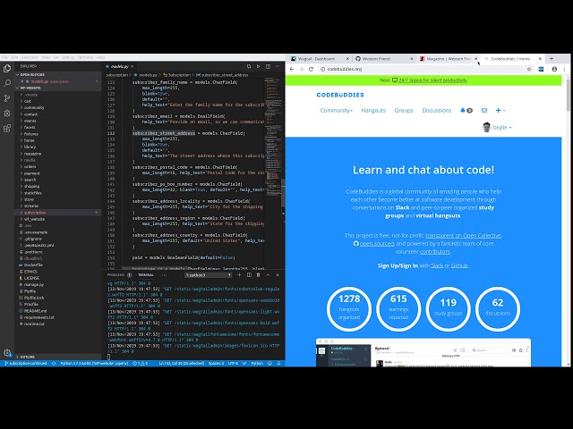Click the browser forward arrow
The image size is (573, 429).
point(301,69)
